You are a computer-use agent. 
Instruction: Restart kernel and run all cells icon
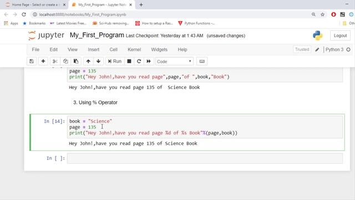pos(149,61)
